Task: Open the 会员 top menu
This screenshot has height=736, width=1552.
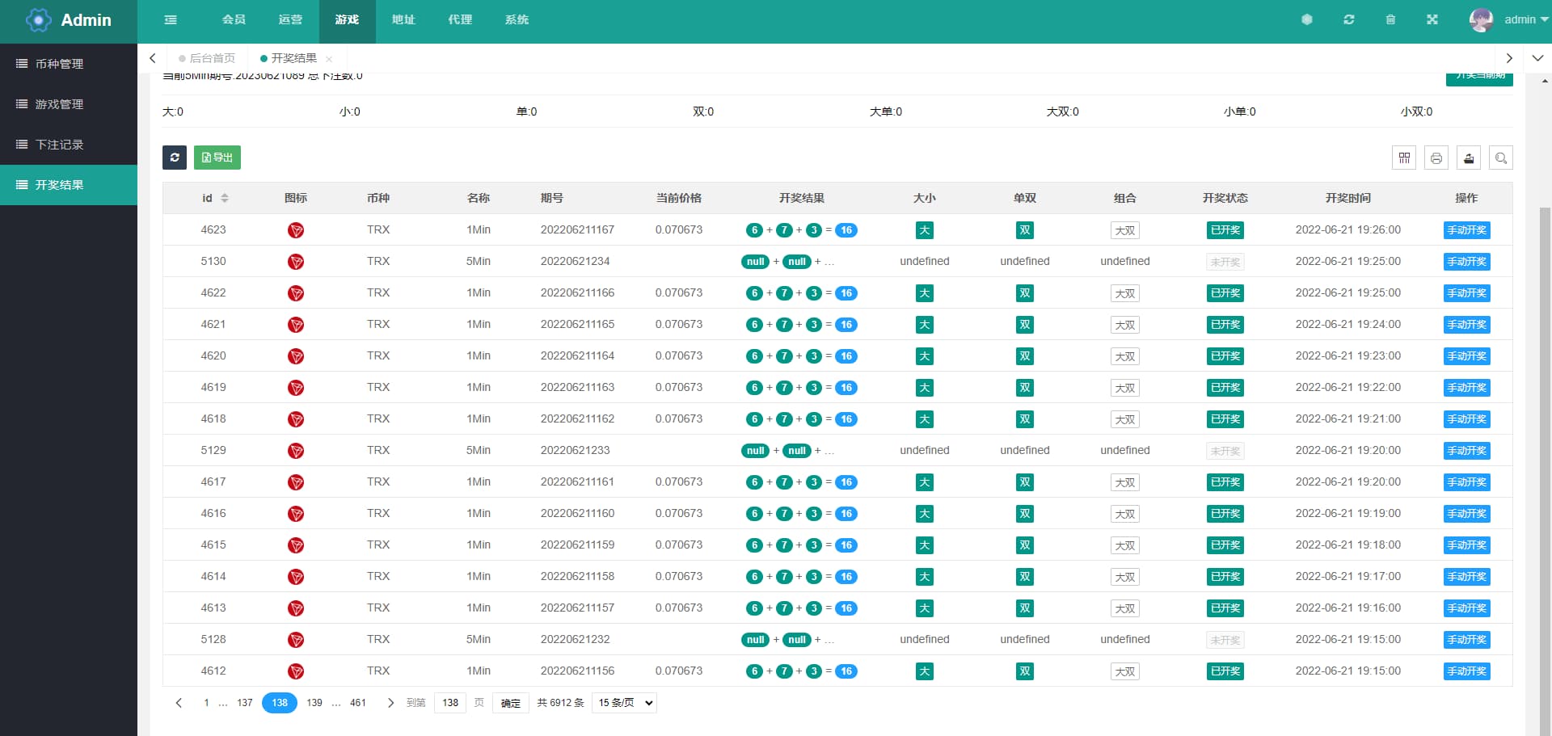Action: pos(234,20)
